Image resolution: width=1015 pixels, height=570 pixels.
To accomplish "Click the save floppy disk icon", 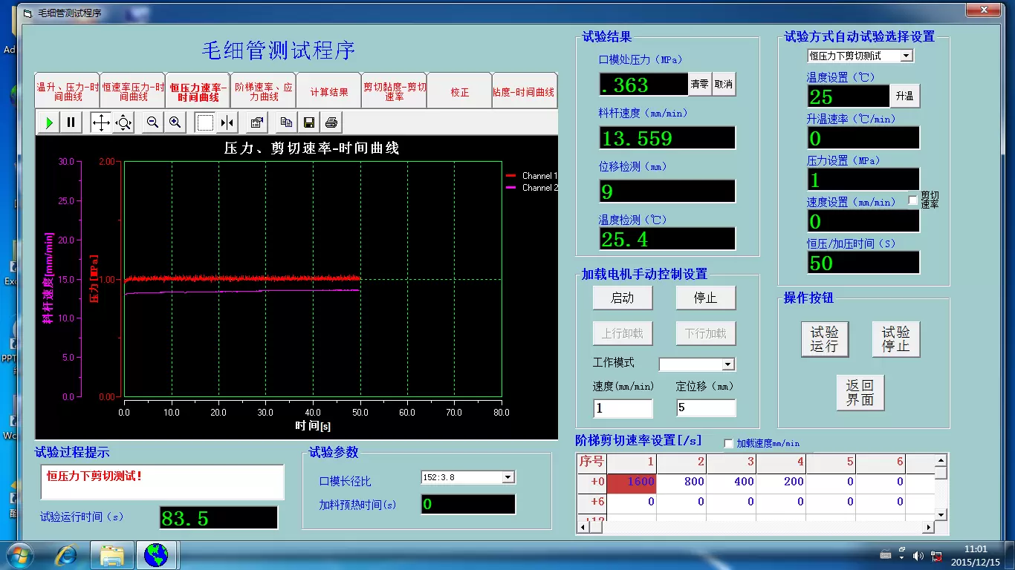I will 309,122.
